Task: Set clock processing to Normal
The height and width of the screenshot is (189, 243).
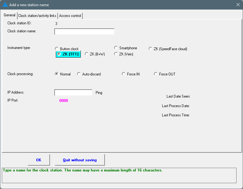Action: point(63,74)
